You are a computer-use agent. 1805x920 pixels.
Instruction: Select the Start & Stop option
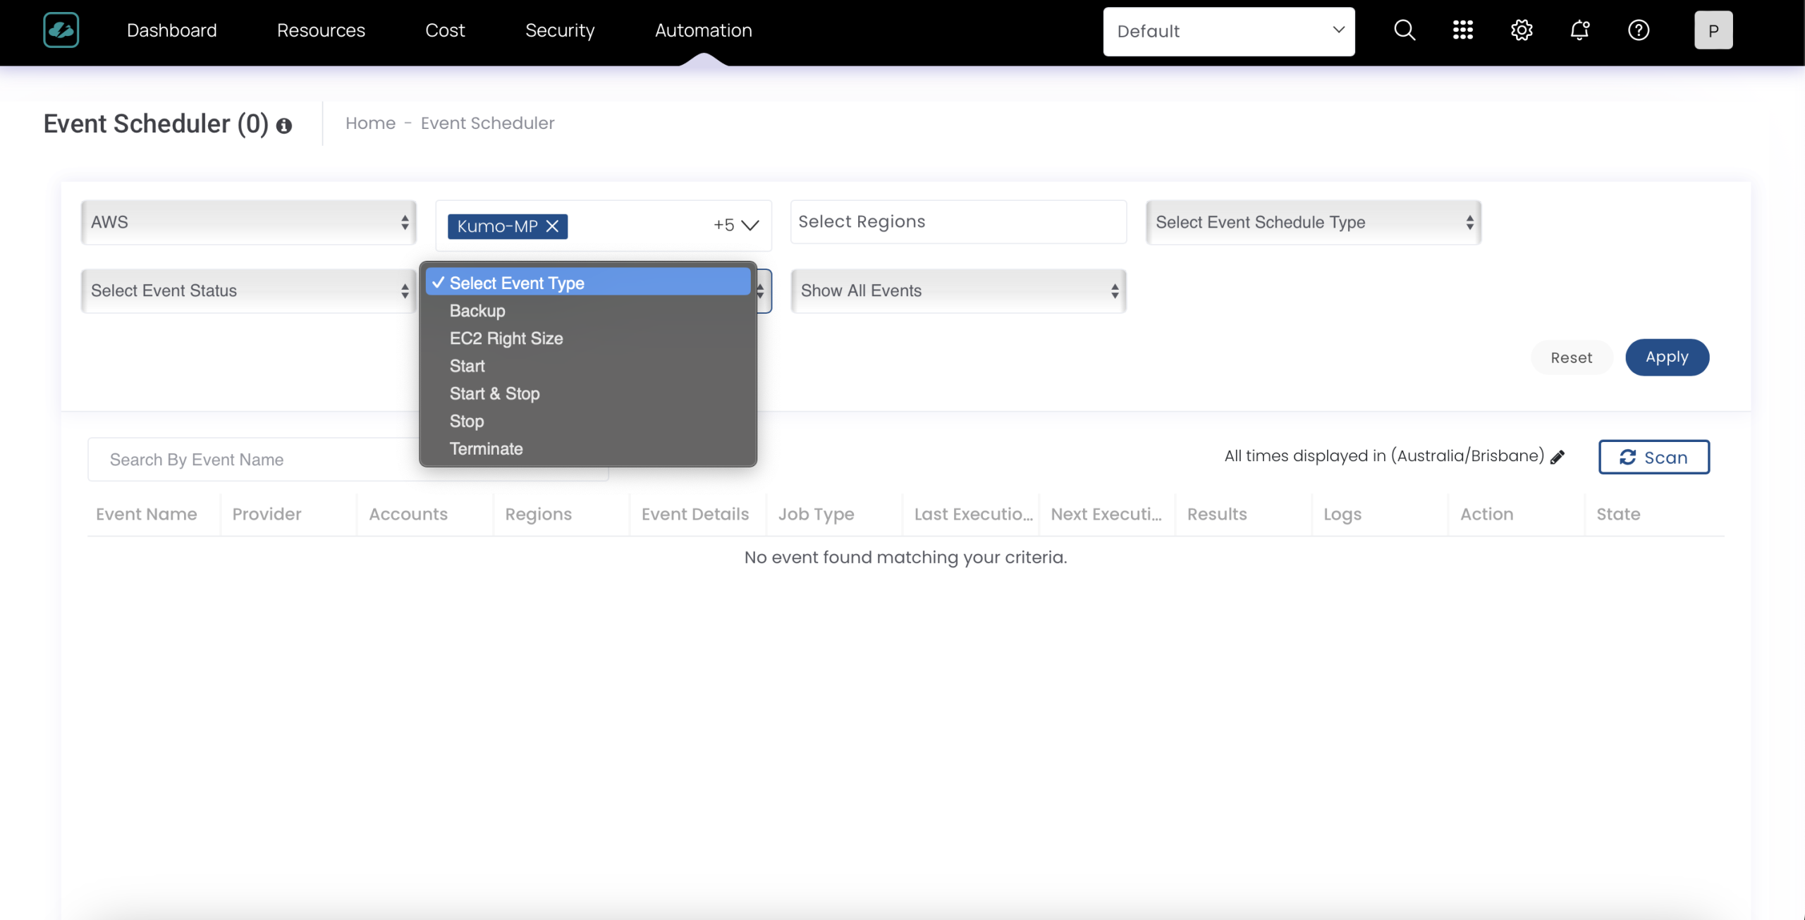click(x=494, y=394)
